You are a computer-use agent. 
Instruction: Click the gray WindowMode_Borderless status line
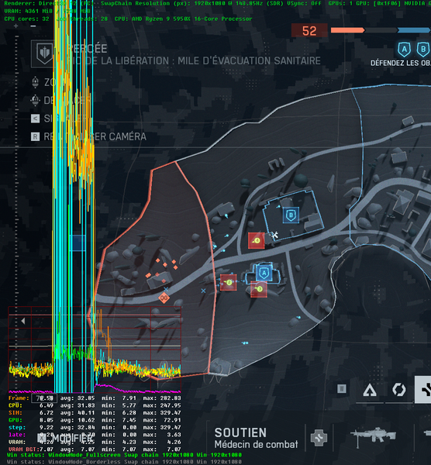[x=124, y=462]
